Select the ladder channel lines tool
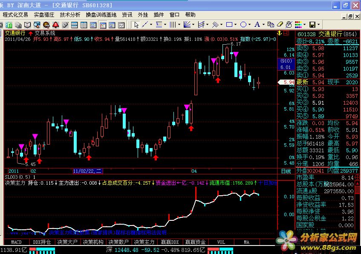 coord(201,25)
